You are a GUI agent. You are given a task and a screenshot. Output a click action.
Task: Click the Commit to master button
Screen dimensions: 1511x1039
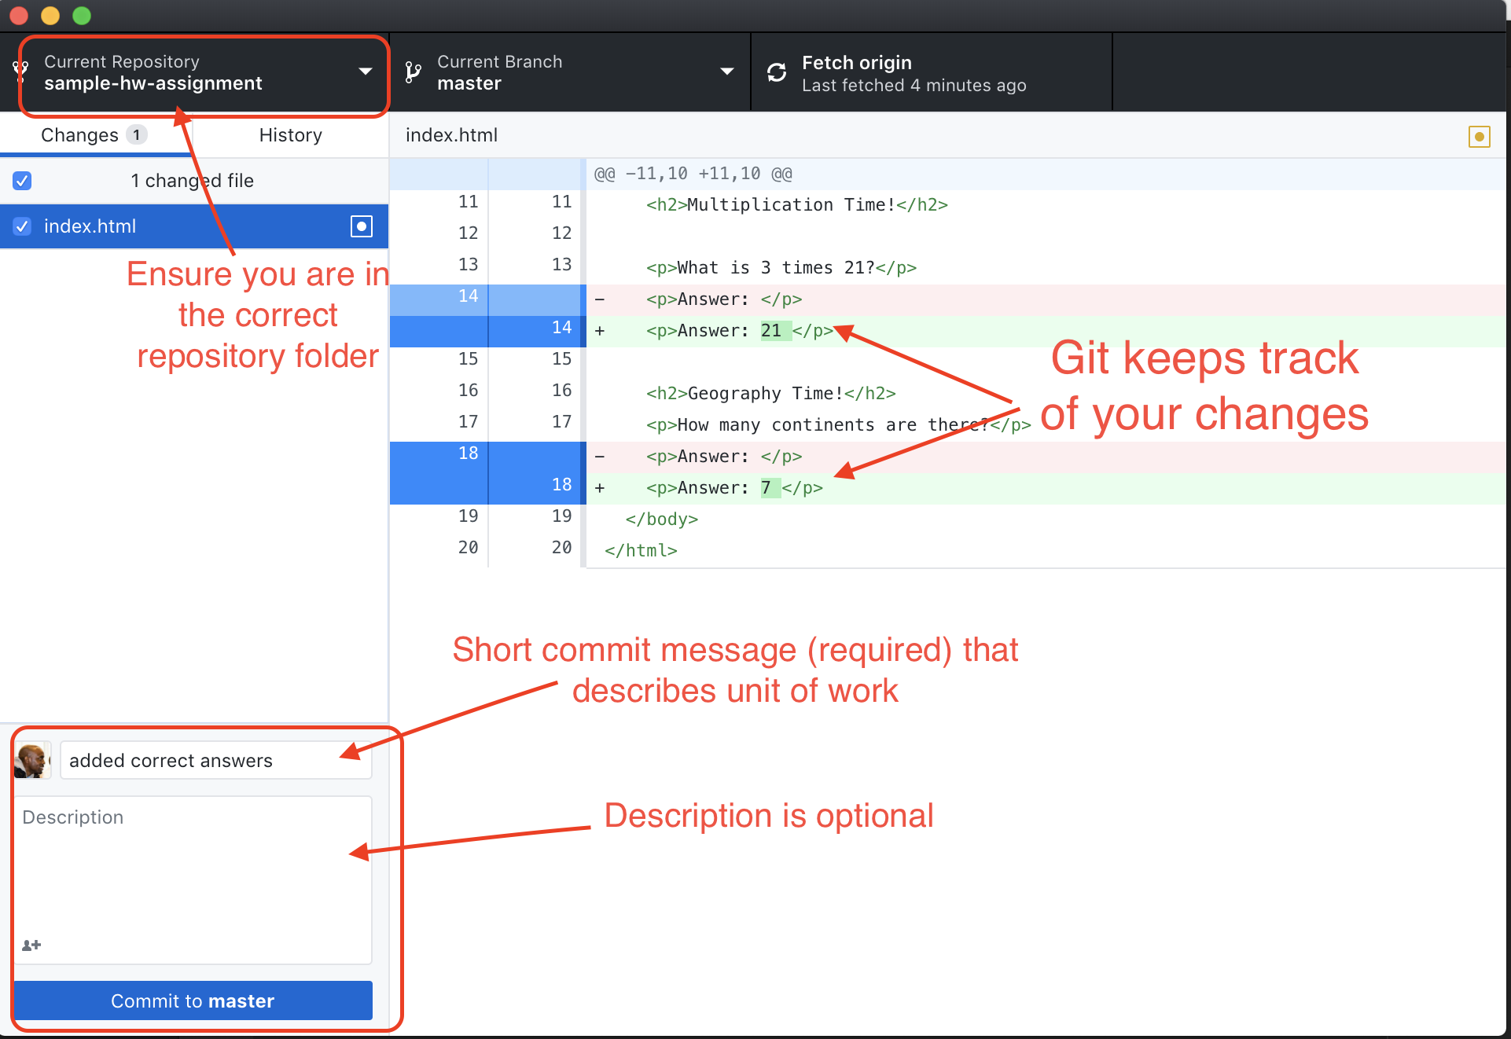pos(193,1000)
